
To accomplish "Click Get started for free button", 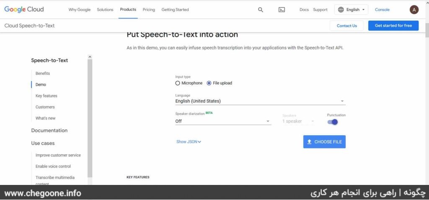I will click(393, 26).
